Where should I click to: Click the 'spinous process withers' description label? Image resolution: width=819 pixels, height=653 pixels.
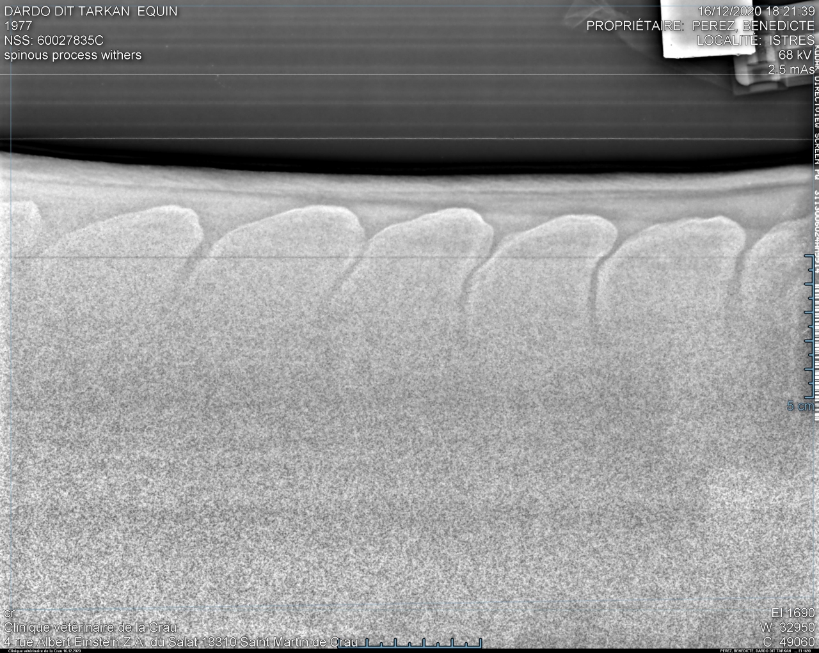click(73, 55)
